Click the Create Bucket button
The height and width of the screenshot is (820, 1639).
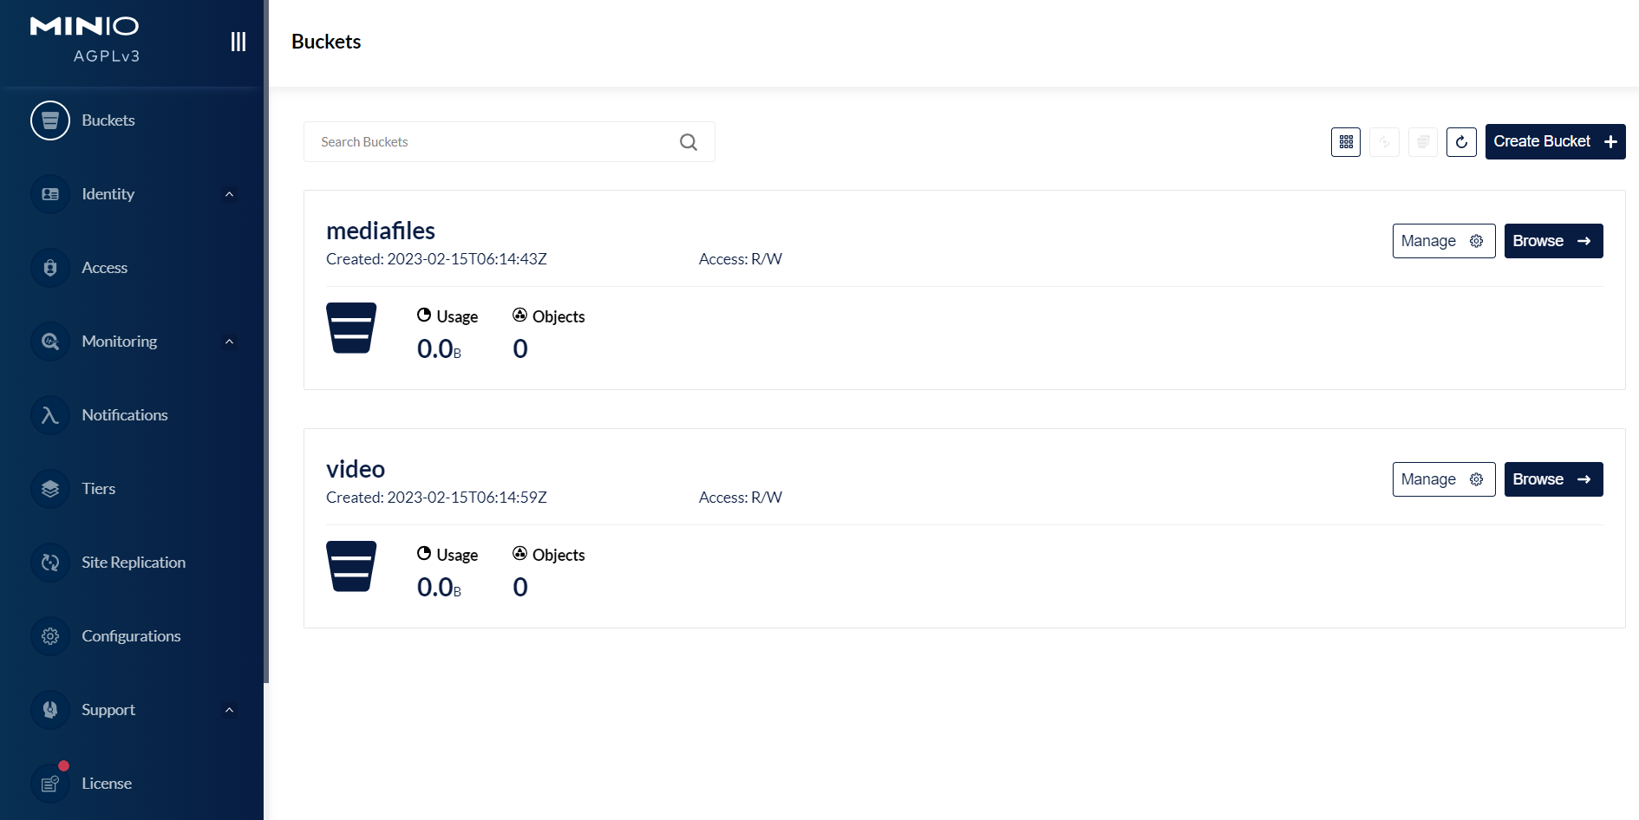tap(1555, 142)
